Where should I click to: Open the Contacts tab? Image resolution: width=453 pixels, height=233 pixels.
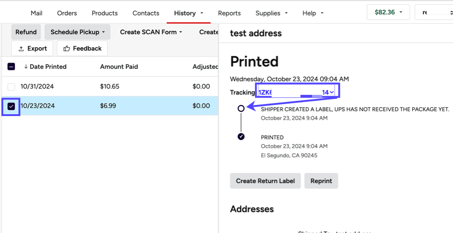pyautogui.click(x=146, y=13)
